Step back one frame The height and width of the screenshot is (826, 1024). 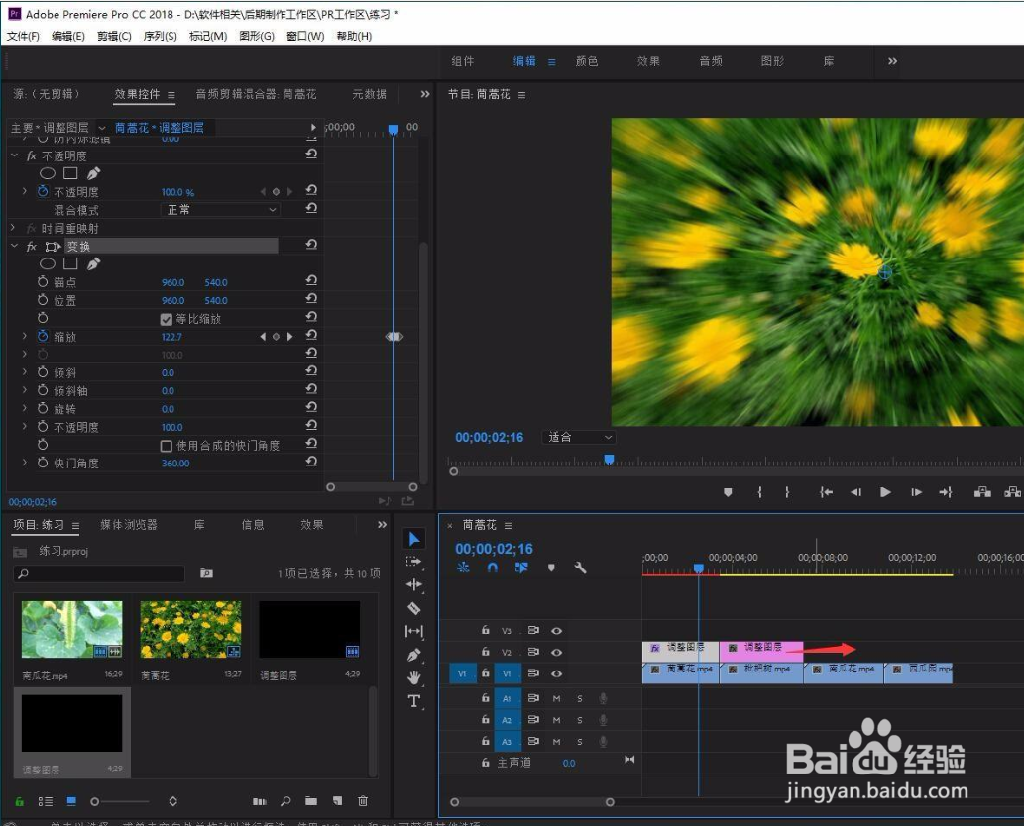click(x=855, y=492)
